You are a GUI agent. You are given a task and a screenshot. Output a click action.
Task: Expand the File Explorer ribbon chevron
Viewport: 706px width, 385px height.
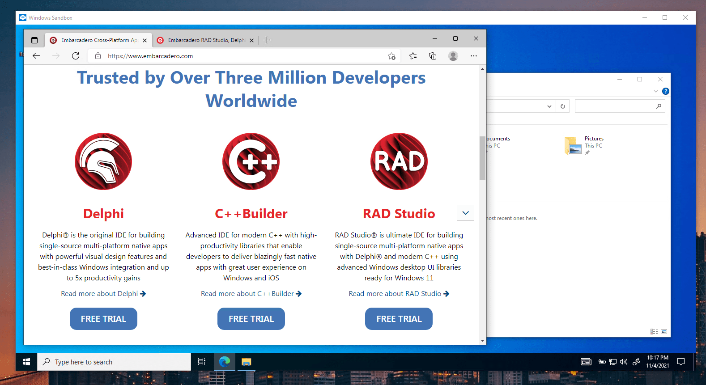point(656,91)
